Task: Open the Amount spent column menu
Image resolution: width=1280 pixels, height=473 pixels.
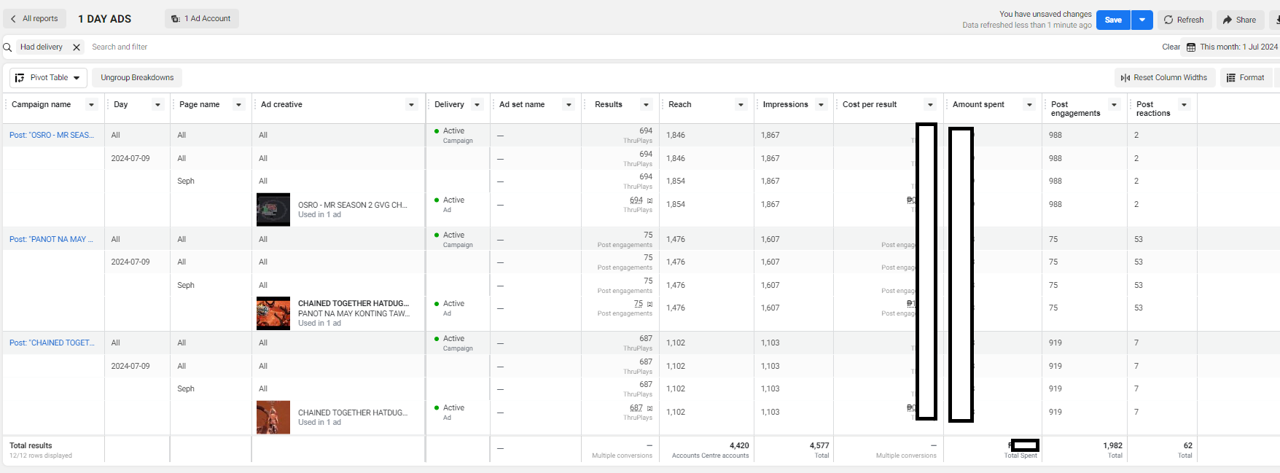Action: click(1030, 105)
